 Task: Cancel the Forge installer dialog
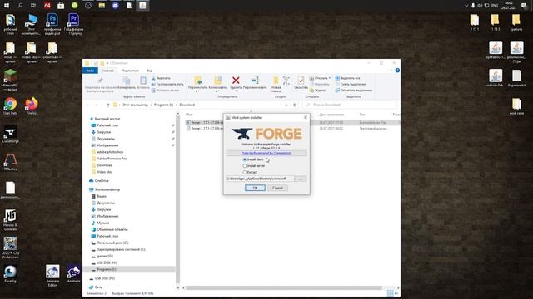(x=277, y=188)
